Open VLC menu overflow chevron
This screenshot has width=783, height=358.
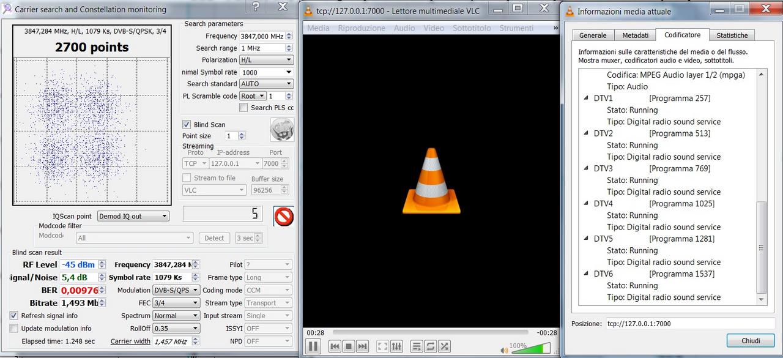(x=555, y=28)
